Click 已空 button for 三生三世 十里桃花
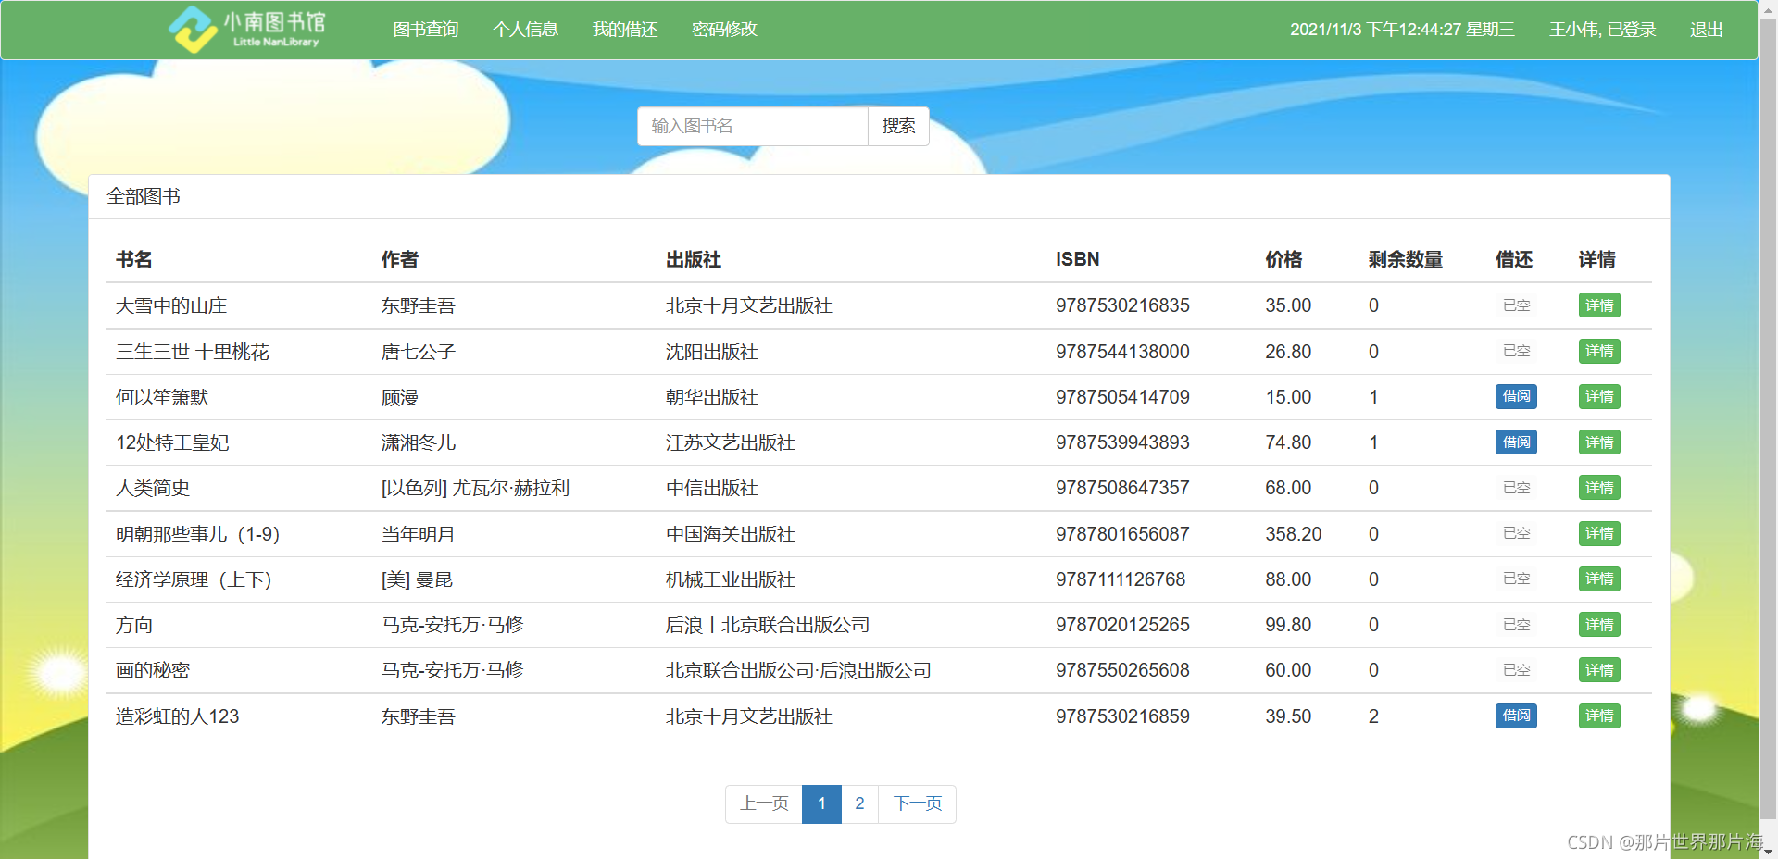The image size is (1778, 859). (x=1516, y=351)
